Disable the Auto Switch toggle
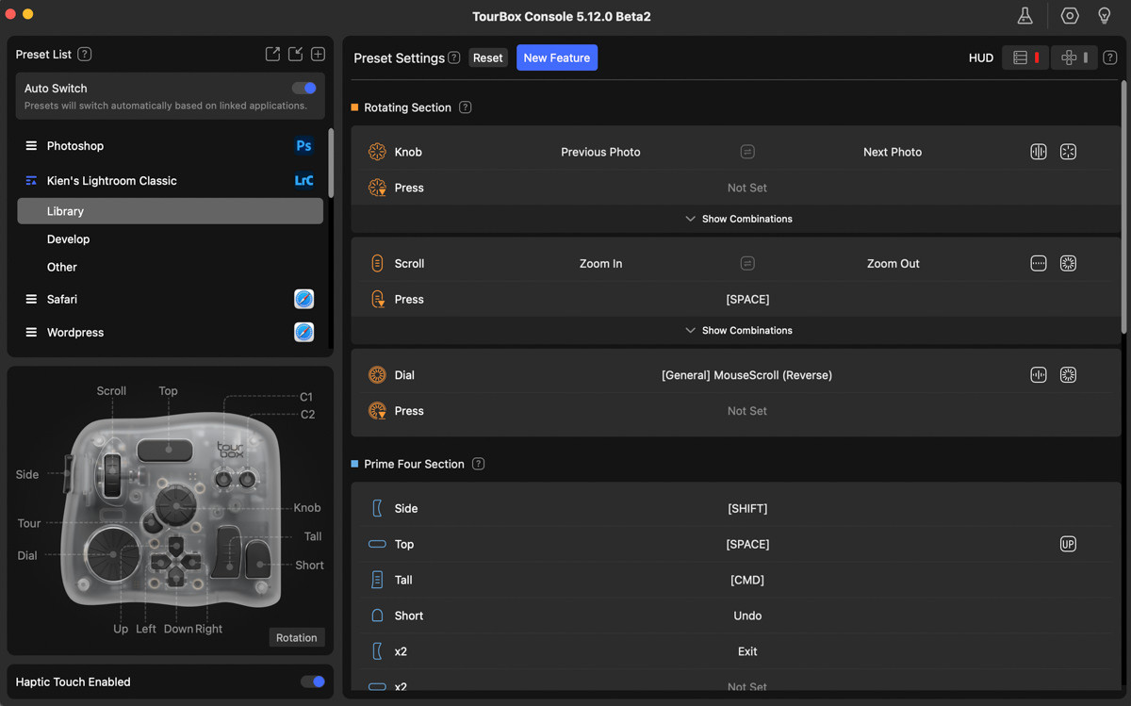 click(303, 88)
